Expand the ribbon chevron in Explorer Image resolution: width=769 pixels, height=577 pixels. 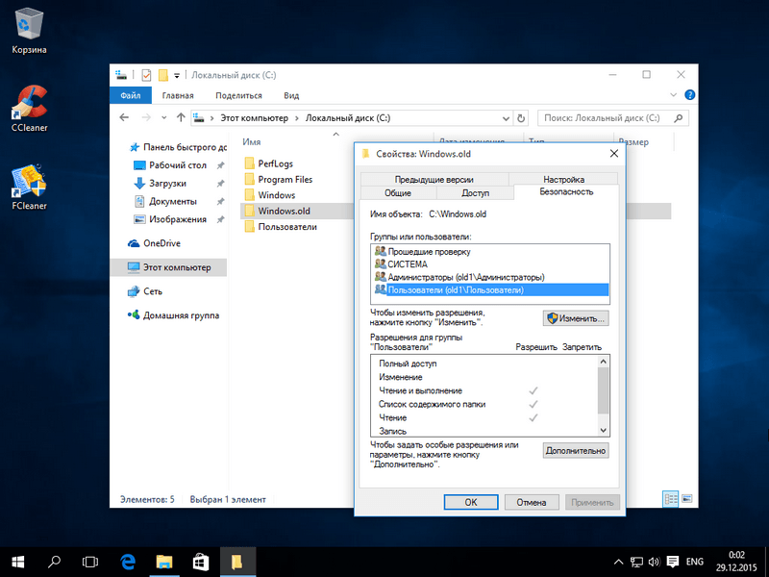[674, 95]
